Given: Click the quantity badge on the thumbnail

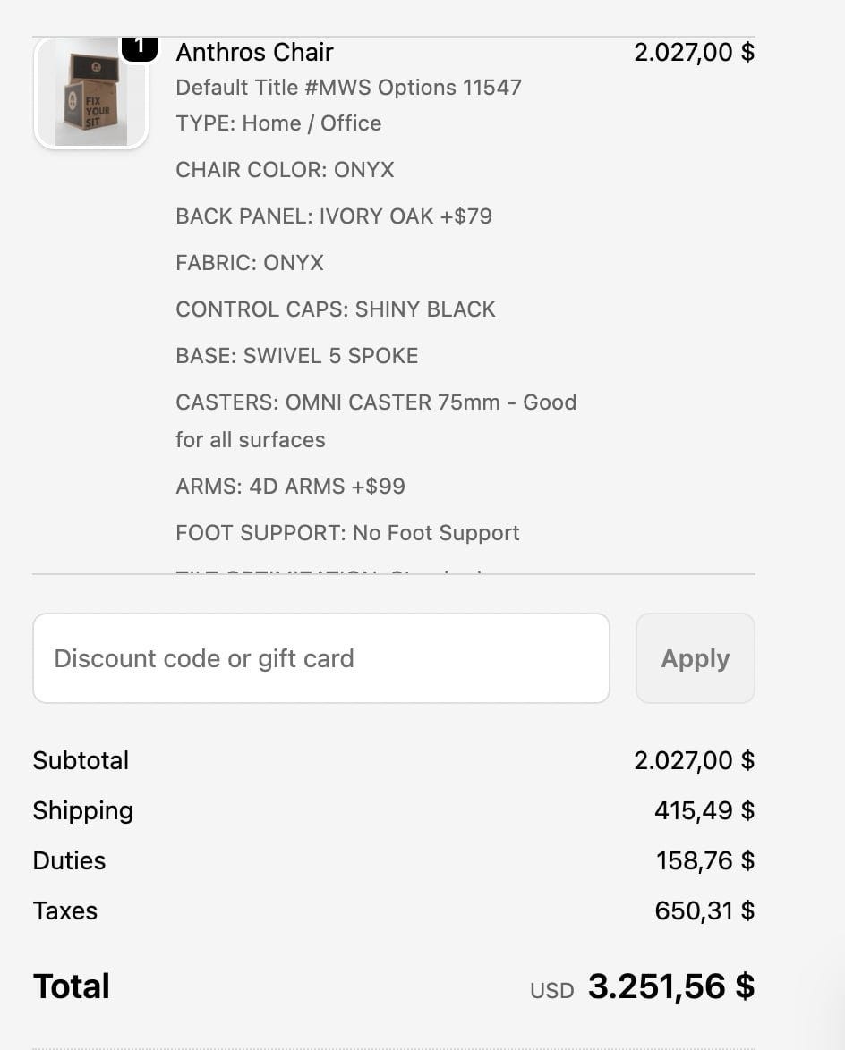Looking at the screenshot, I should pos(139,47).
